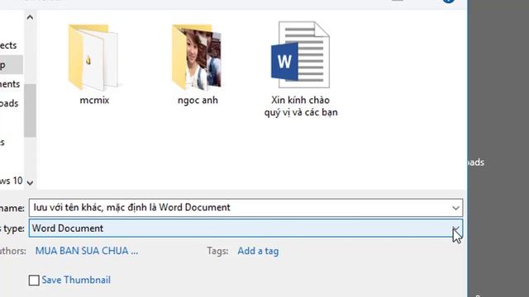Open the file name history dropdown arrow

tap(455, 208)
